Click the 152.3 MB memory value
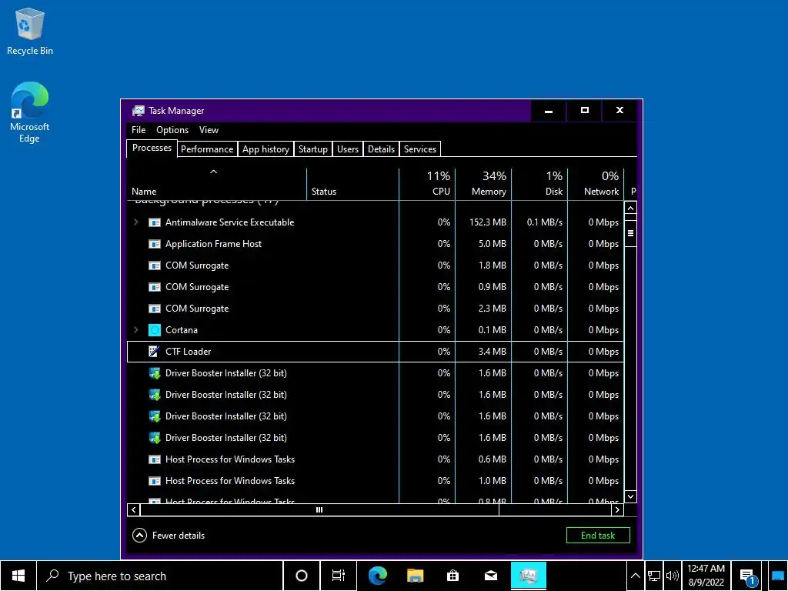 (487, 222)
